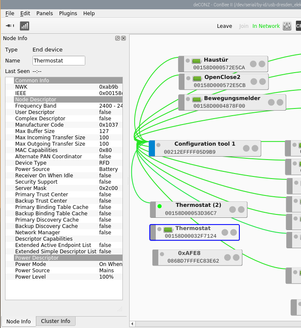Click the plug connection icon in toolbar

[x=10, y=26]
